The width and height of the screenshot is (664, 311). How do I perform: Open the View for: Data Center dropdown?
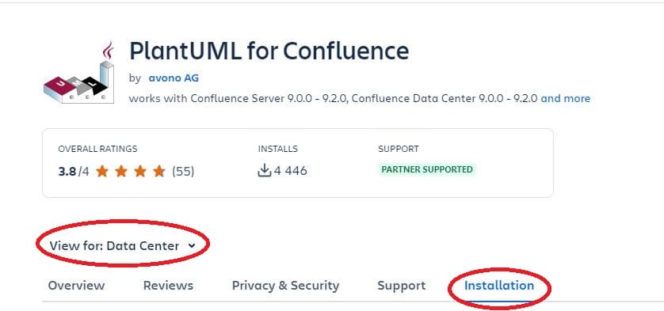click(x=122, y=246)
